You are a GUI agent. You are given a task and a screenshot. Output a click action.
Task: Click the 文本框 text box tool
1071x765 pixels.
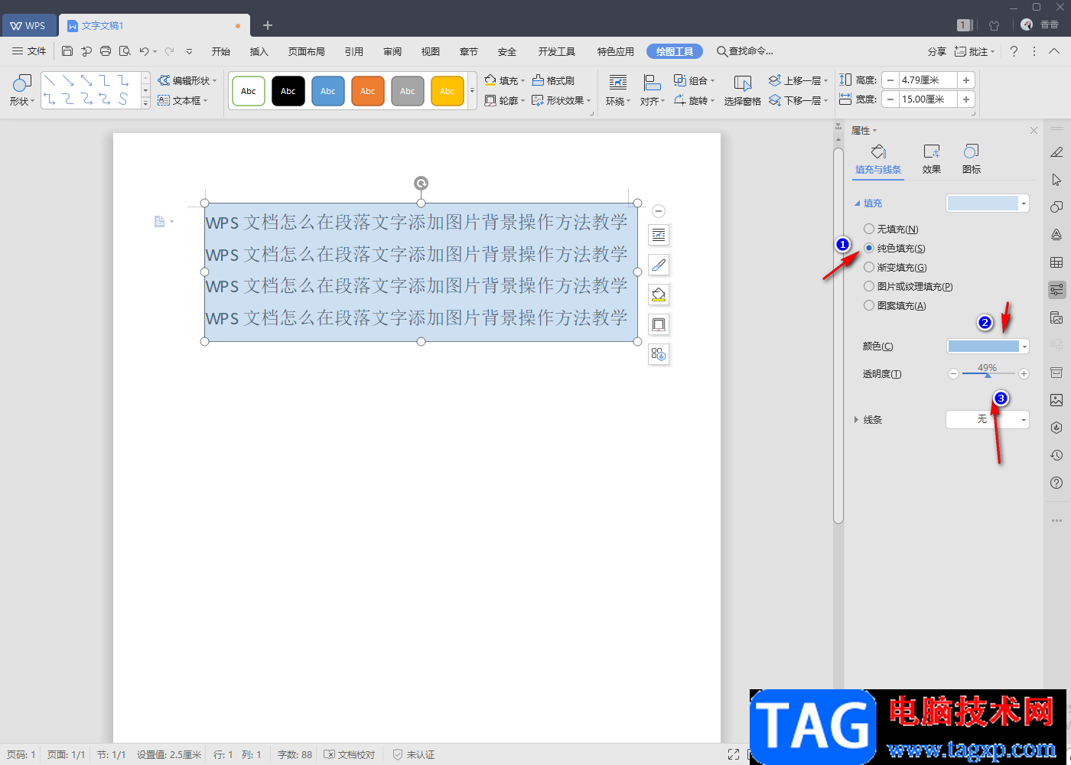(x=183, y=100)
